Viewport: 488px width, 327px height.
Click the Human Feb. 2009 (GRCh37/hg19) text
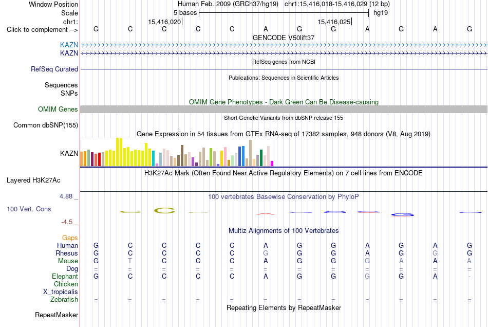[x=228, y=4]
